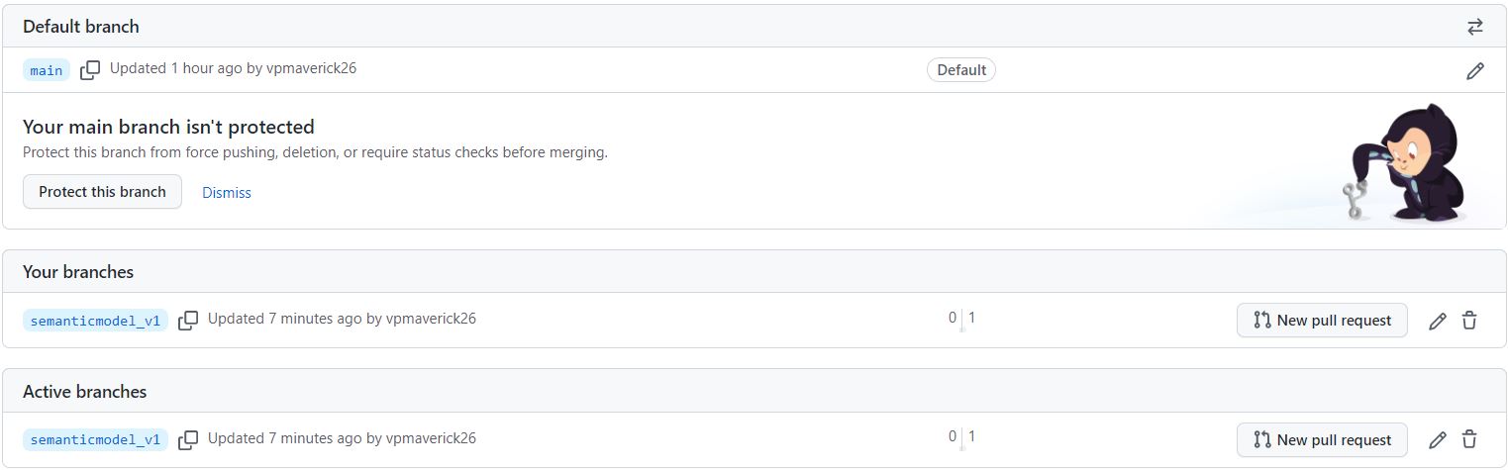Viewport: 1508px width, 470px height.
Task: Dismiss the branch protection notice
Action: (x=227, y=193)
